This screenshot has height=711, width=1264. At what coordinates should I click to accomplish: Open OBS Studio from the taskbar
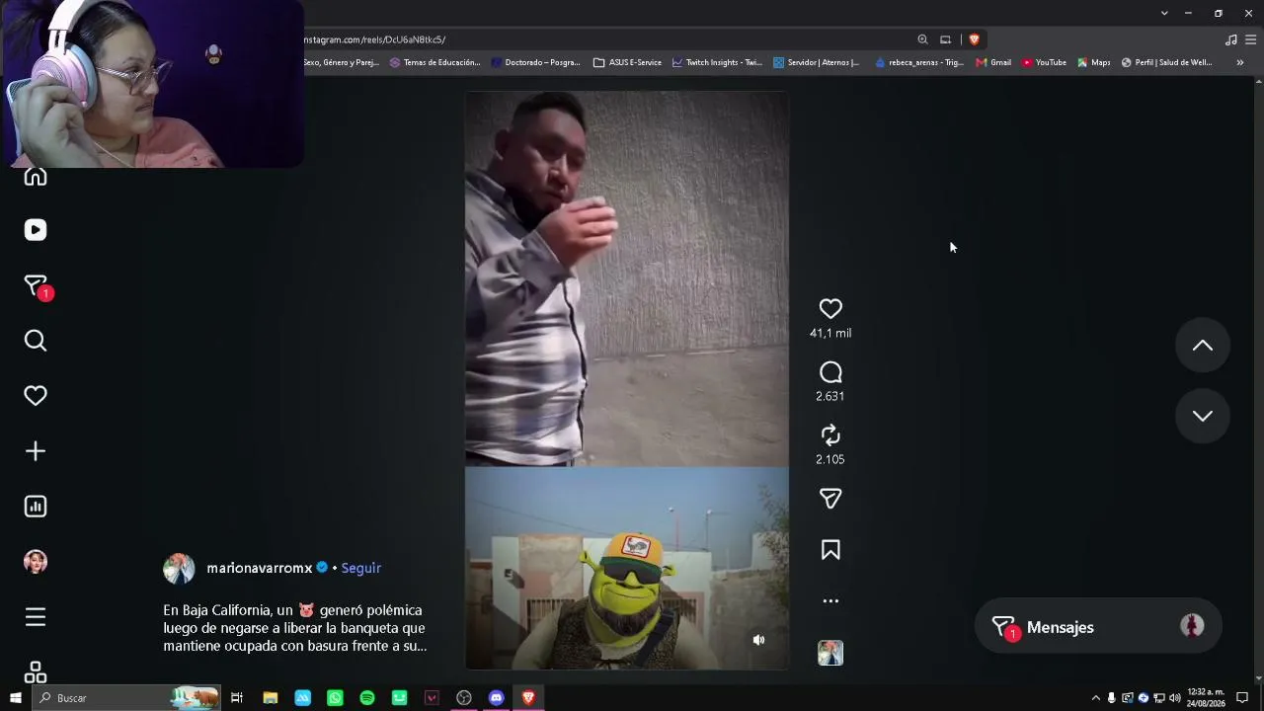click(x=464, y=698)
